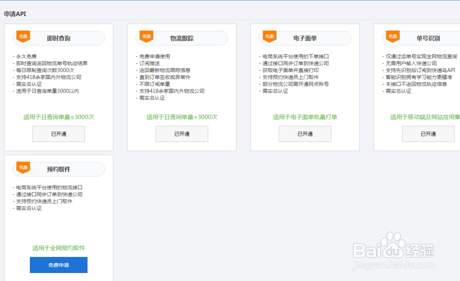Click the 免费 badge on 电子面单 card
Screen dimensions: 460x281
[269, 35]
